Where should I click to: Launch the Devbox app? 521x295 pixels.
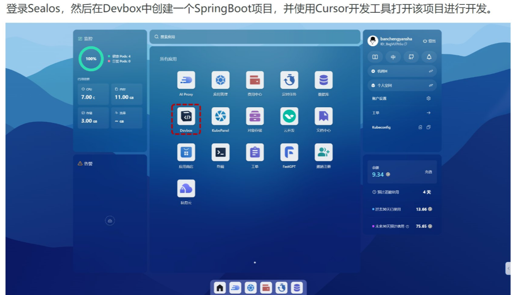(186, 116)
